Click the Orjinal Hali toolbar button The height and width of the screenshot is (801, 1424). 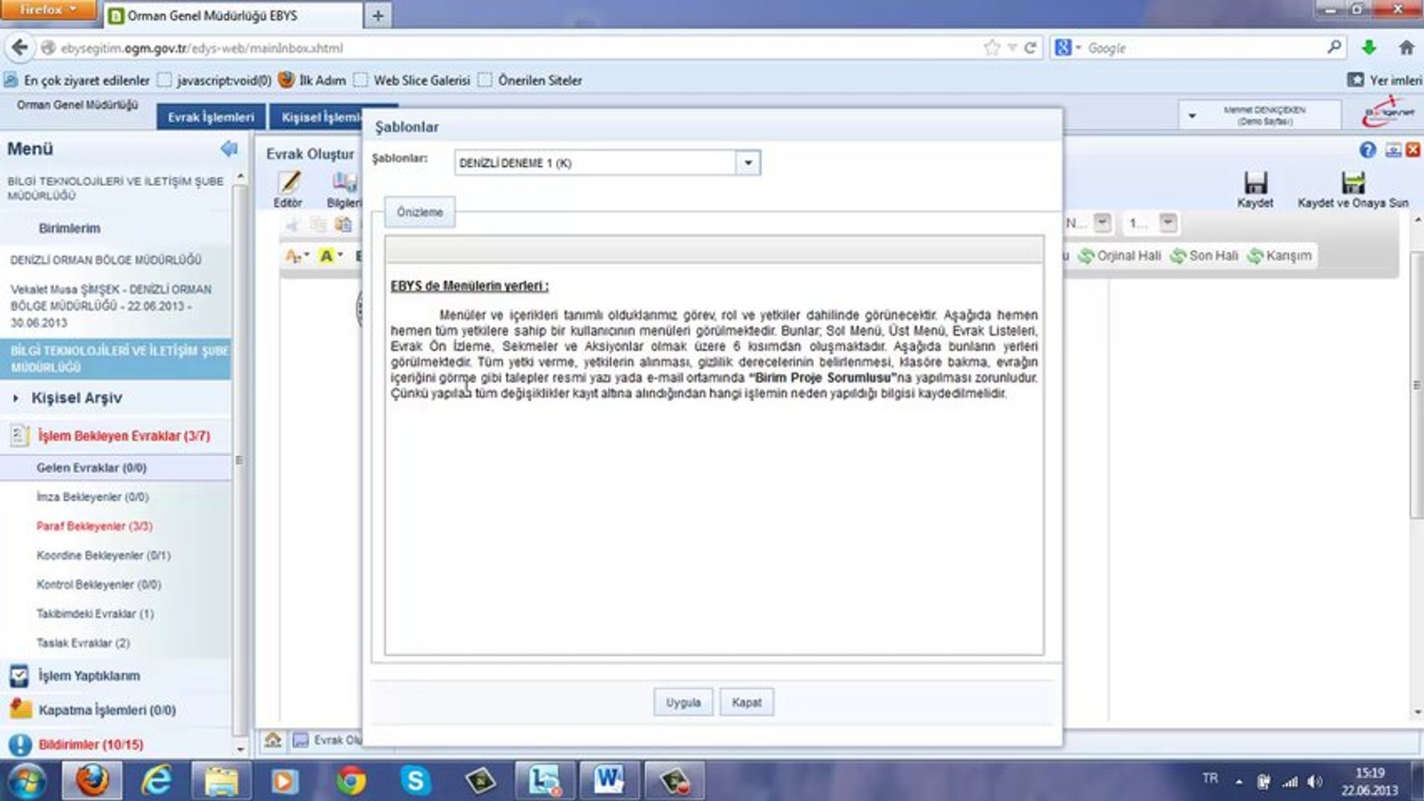pos(1121,256)
